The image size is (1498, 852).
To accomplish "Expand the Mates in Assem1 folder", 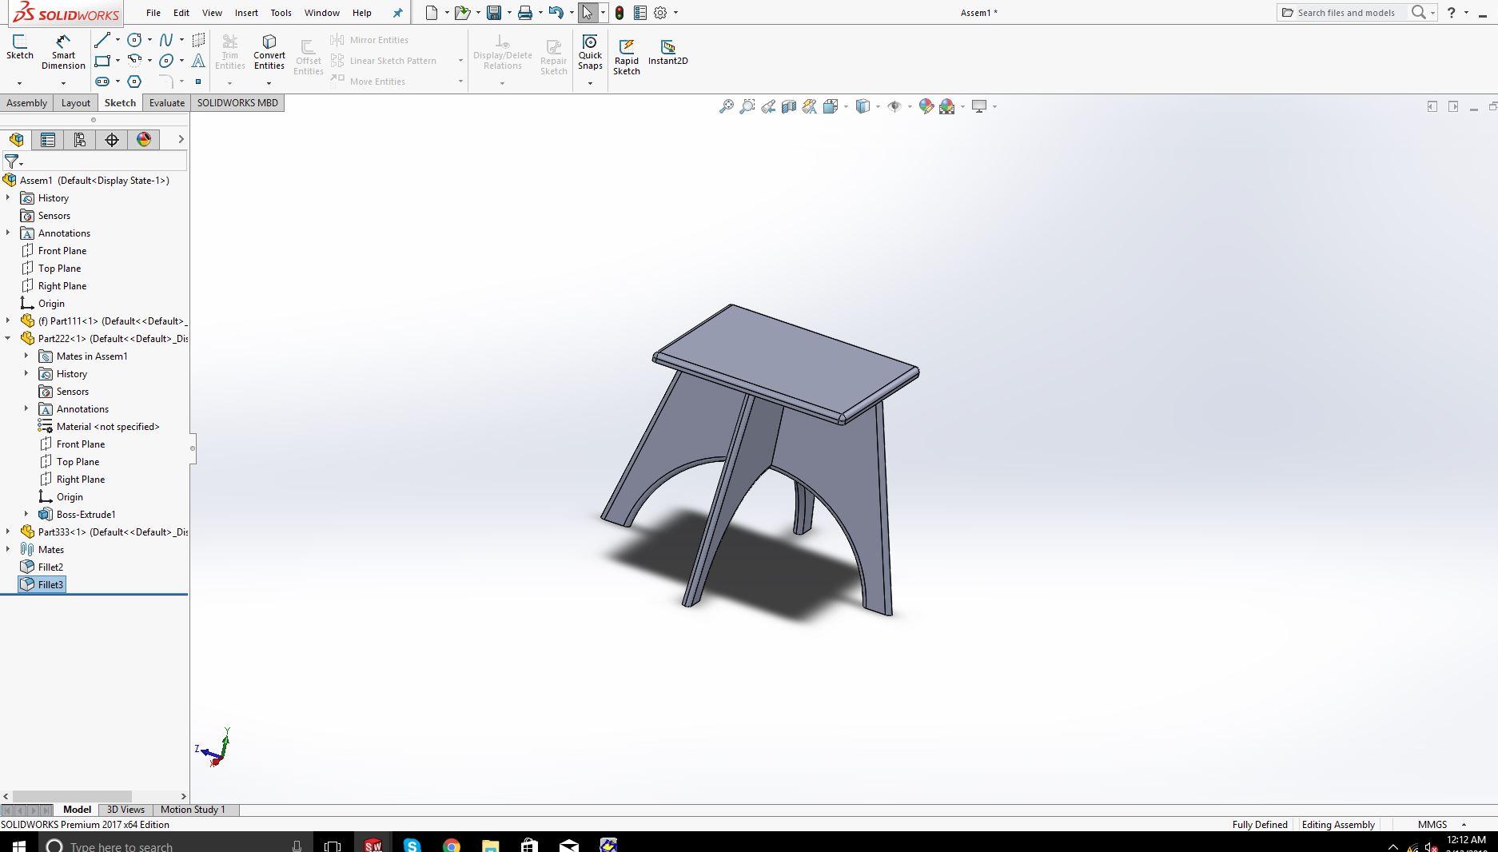I will click(x=26, y=356).
